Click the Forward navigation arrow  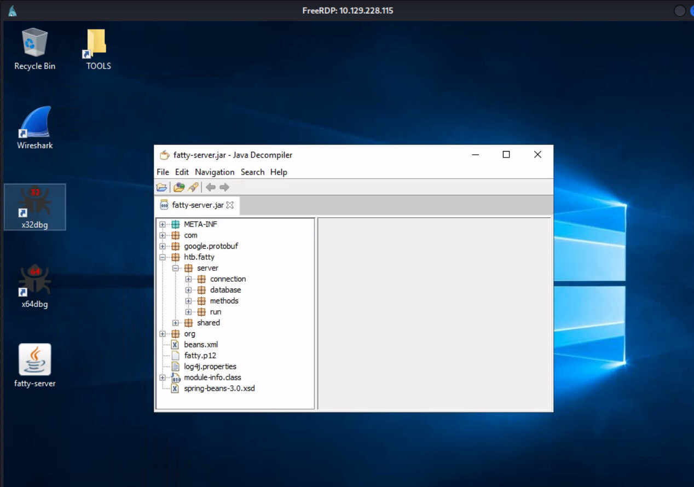224,188
